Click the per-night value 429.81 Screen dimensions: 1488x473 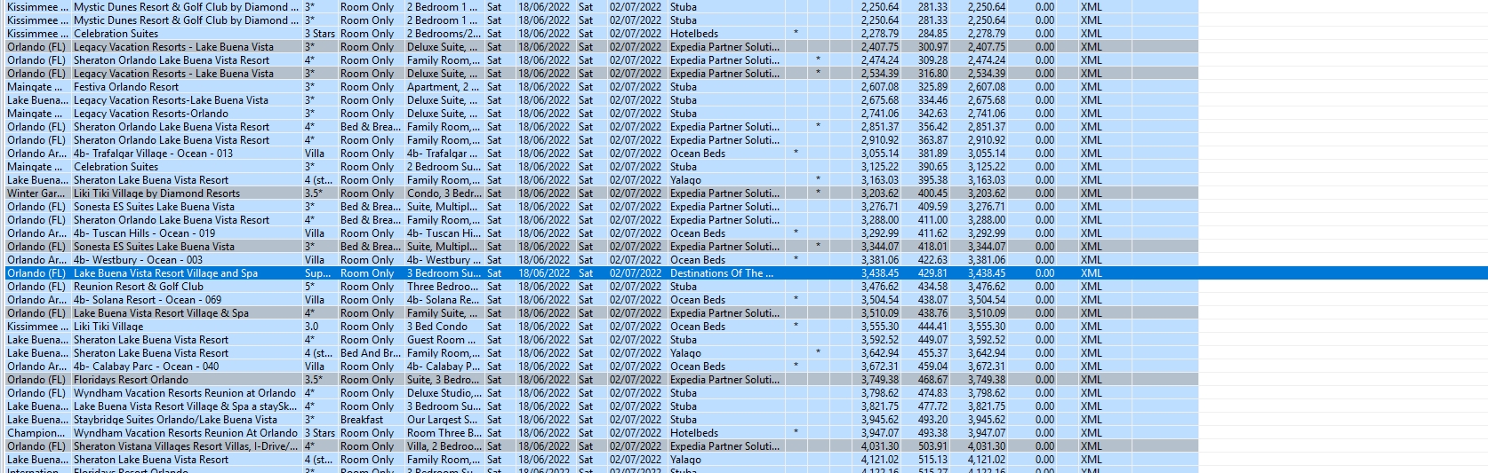(x=932, y=273)
